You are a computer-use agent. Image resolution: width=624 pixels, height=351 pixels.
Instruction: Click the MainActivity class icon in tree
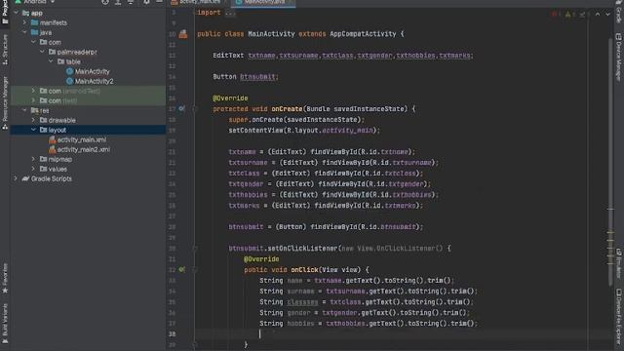click(69, 71)
